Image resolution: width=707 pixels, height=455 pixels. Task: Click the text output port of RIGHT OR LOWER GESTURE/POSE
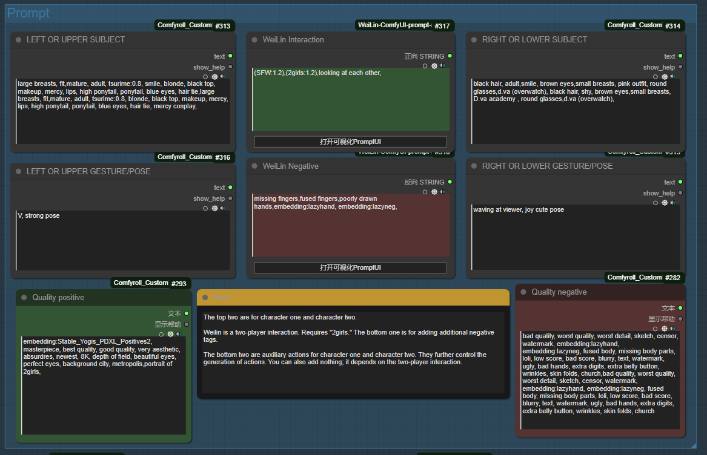pos(680,182)
